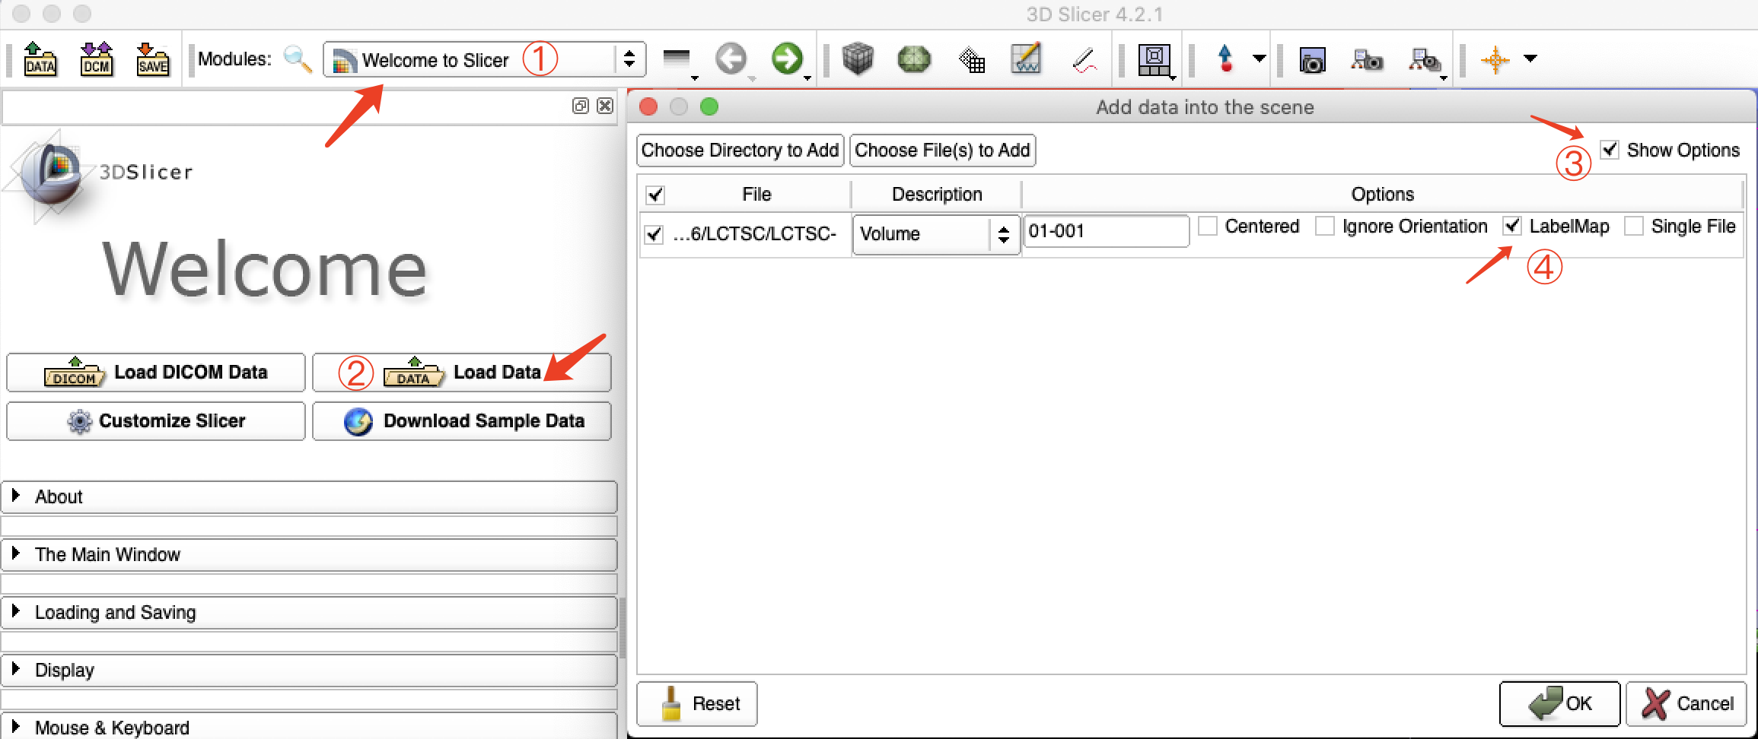The width and height of the screenshot is (1758, 739).
Task: Expand the Mouse & Keyboard section
Action: (x=309, y=726)
